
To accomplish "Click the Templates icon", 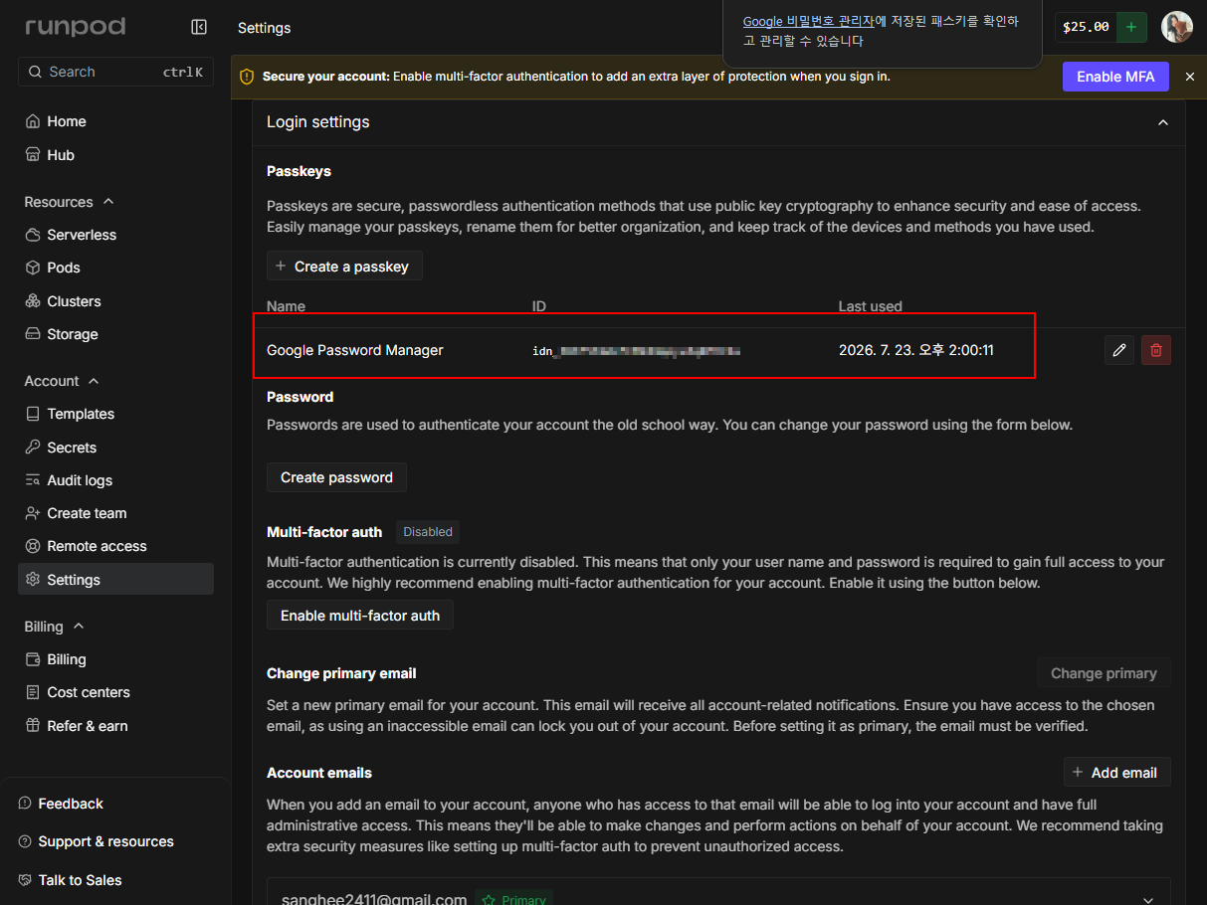I will (x=32, y=414).
